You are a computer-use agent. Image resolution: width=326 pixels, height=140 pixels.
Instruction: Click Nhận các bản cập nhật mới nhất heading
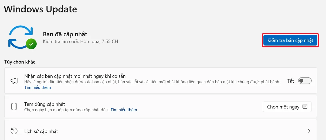[75, 76]
